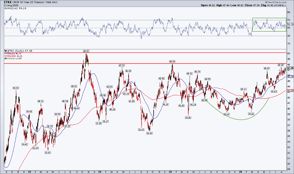
Task: Click the candlestick glyph beside $TNX (Daily)
Action: [x=6, y=51]
